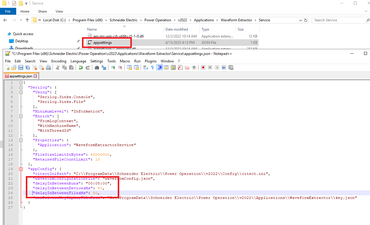Click the Explorer refresh button
The height and width of the screenshot is (225, 370).
306,20
